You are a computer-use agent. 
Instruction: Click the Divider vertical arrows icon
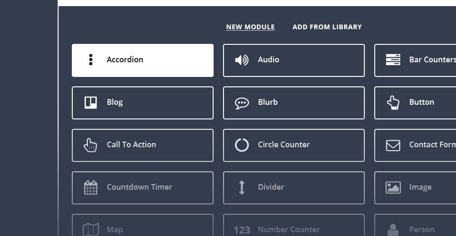click(241, 187)
